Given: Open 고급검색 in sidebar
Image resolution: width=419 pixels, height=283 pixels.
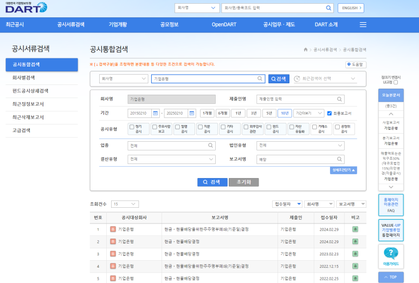Looking at the screenshot, I should tap(21, 130).
